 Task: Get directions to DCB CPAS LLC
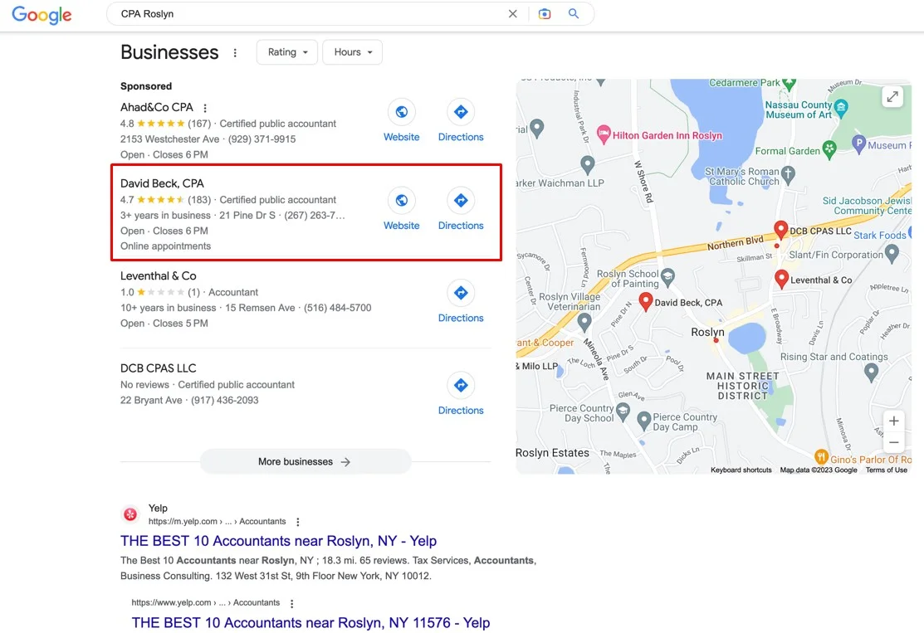pyautogui.click(x=461, y=385)
